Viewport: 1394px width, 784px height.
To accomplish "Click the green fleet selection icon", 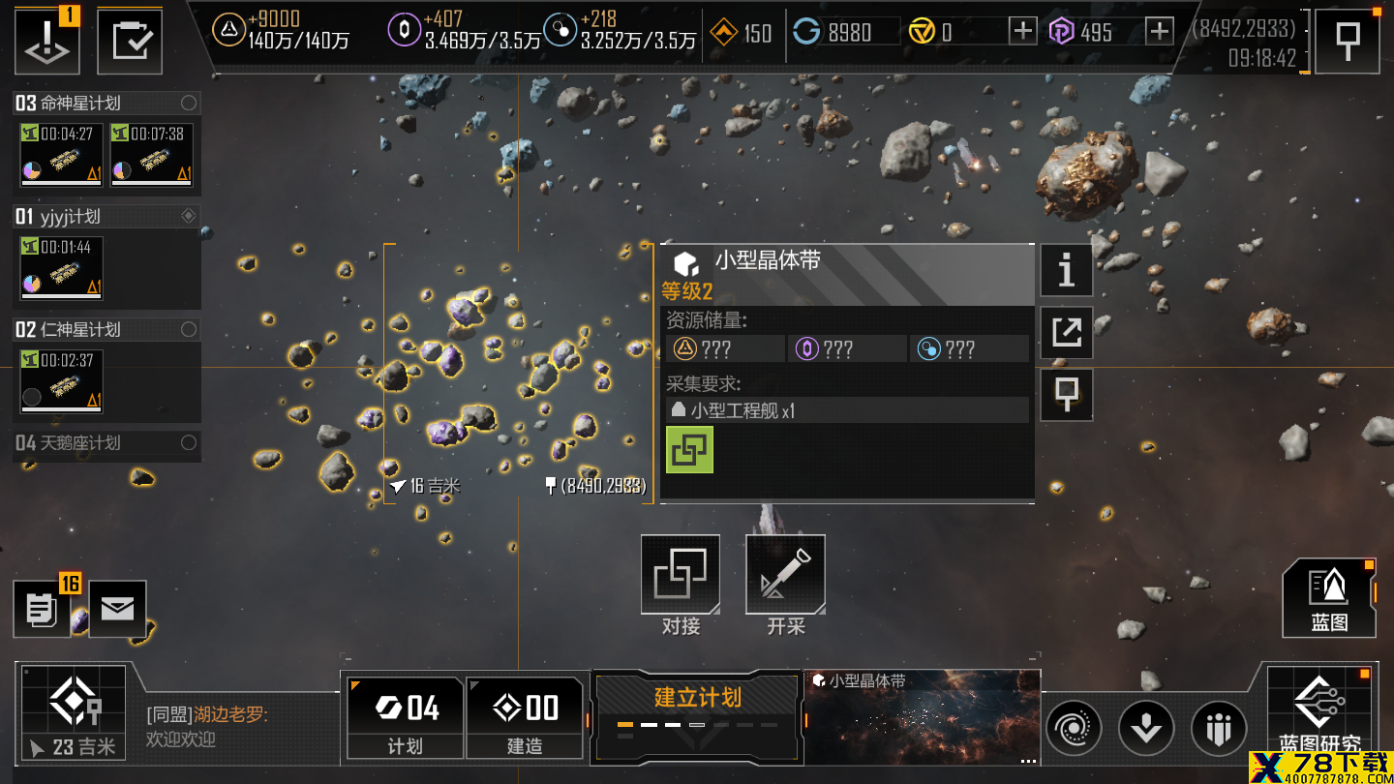I will click(x=689, y=450).
